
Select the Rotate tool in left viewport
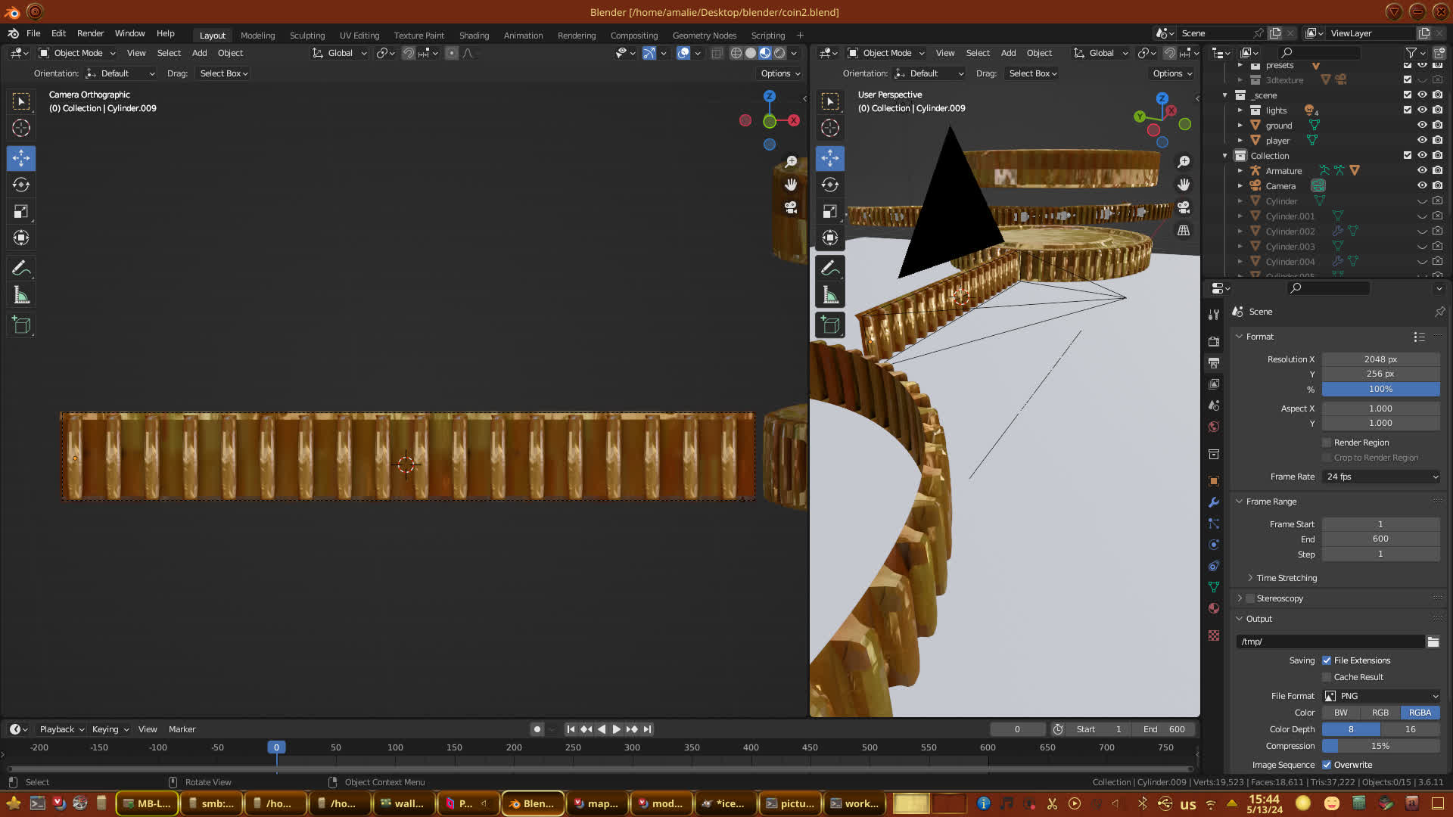pyautogui.click(x=21, y=185)
